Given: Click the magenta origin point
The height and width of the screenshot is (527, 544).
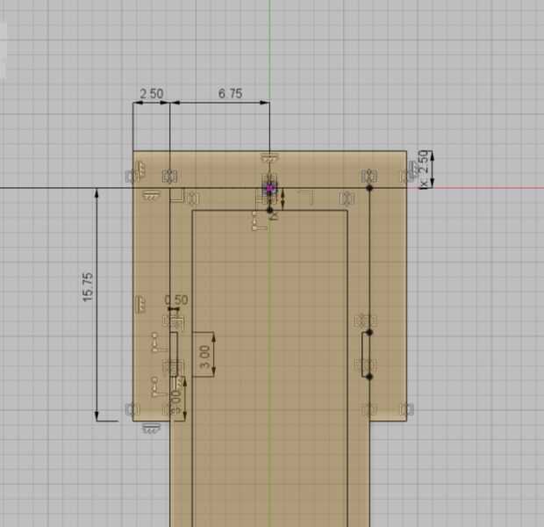Looking at the screenshot, I should (x=270, y=188).
